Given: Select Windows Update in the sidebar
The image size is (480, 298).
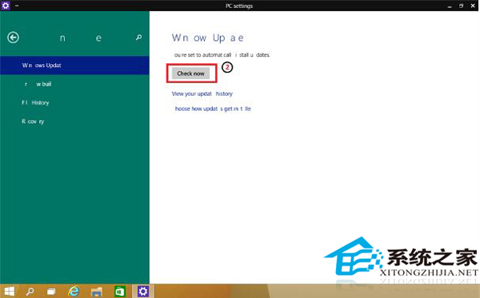Looking at the screenshot, I should (74, 65).
